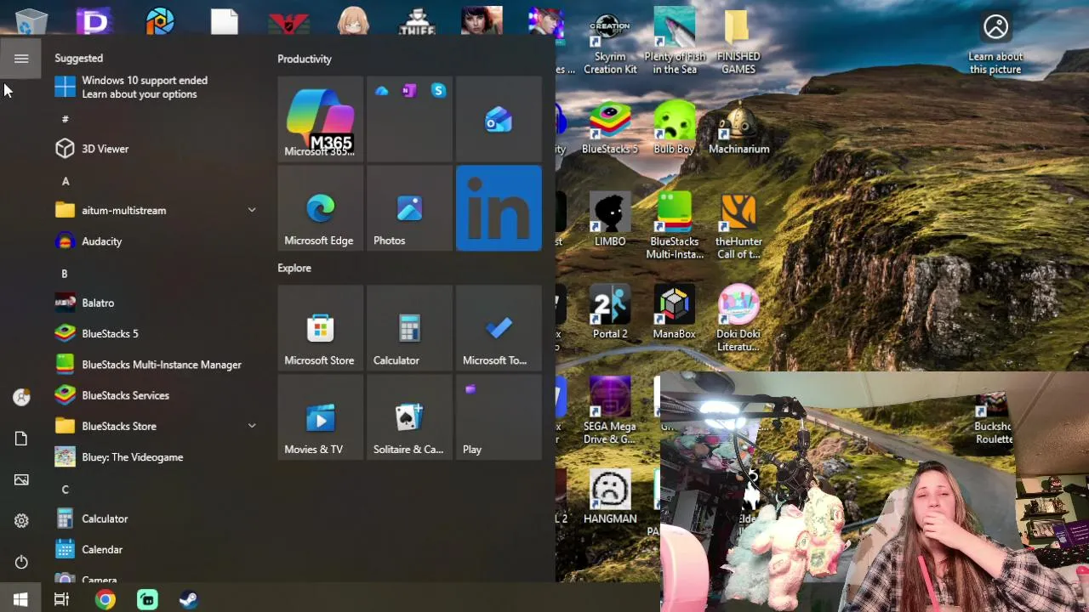Click the Power button in Start sidebar
Screen dimensions: 1089x612
click(x=21, y=562)
